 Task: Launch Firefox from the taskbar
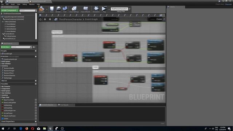(x=27, y=128)
